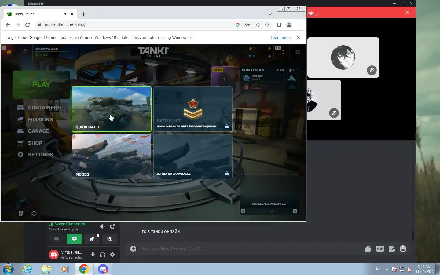Viewport: 440px width, 275px height.
Task: Reload the Tanki Online page
Action: point(28,25)
